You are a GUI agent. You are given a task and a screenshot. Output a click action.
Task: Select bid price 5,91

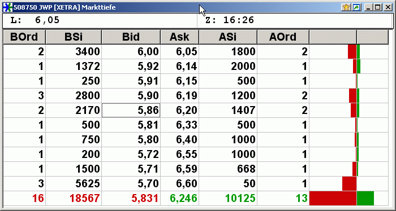point(131,81)
